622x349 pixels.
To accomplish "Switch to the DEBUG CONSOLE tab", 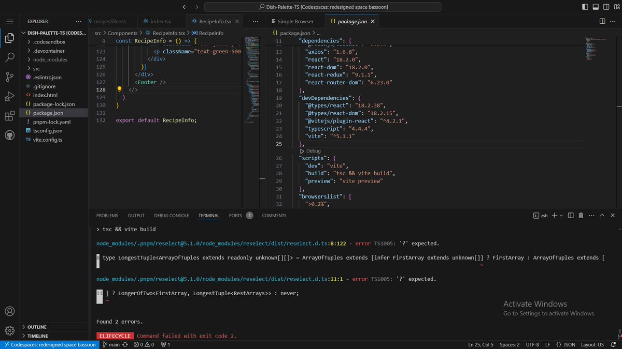I will click(172, 216).
